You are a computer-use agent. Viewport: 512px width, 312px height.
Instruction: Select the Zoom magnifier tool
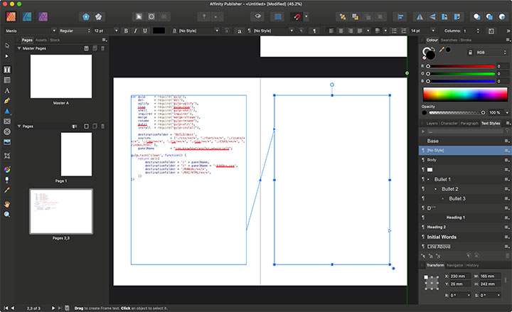7,215
